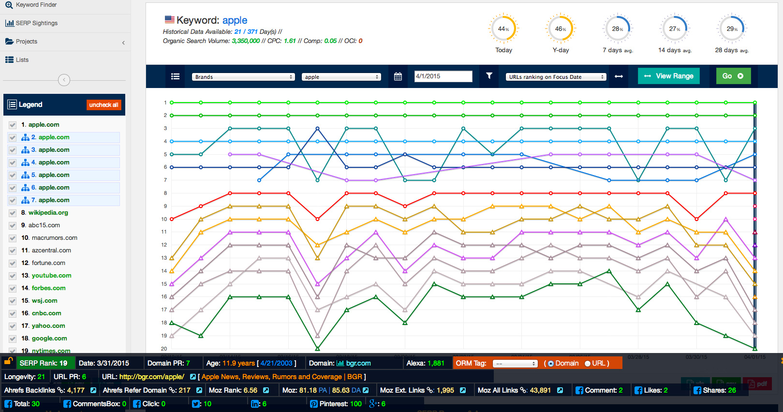Open the Brands dropdown

click(243, 77)
